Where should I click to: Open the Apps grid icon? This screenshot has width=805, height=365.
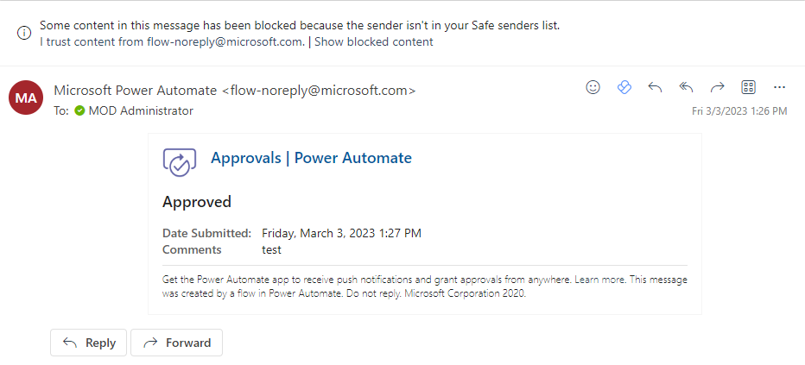pos(749,87)
